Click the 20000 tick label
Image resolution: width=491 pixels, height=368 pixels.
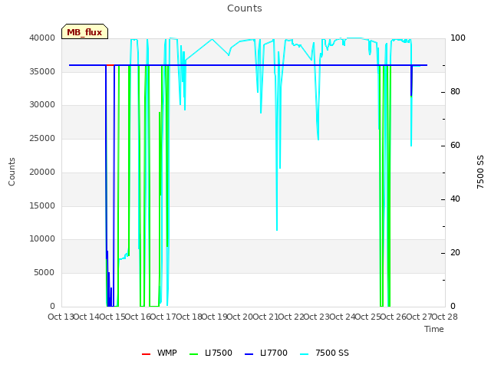[42, 172]
